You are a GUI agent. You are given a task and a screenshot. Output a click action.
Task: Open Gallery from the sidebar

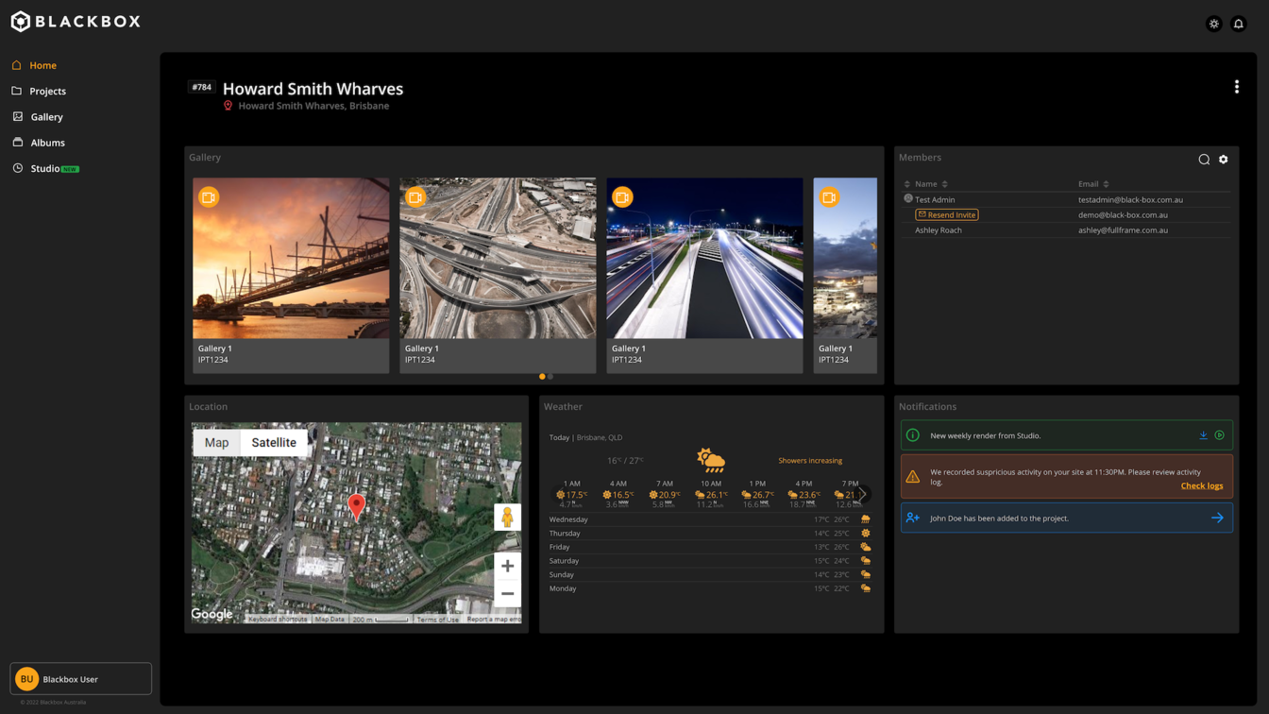coord(37,117)
